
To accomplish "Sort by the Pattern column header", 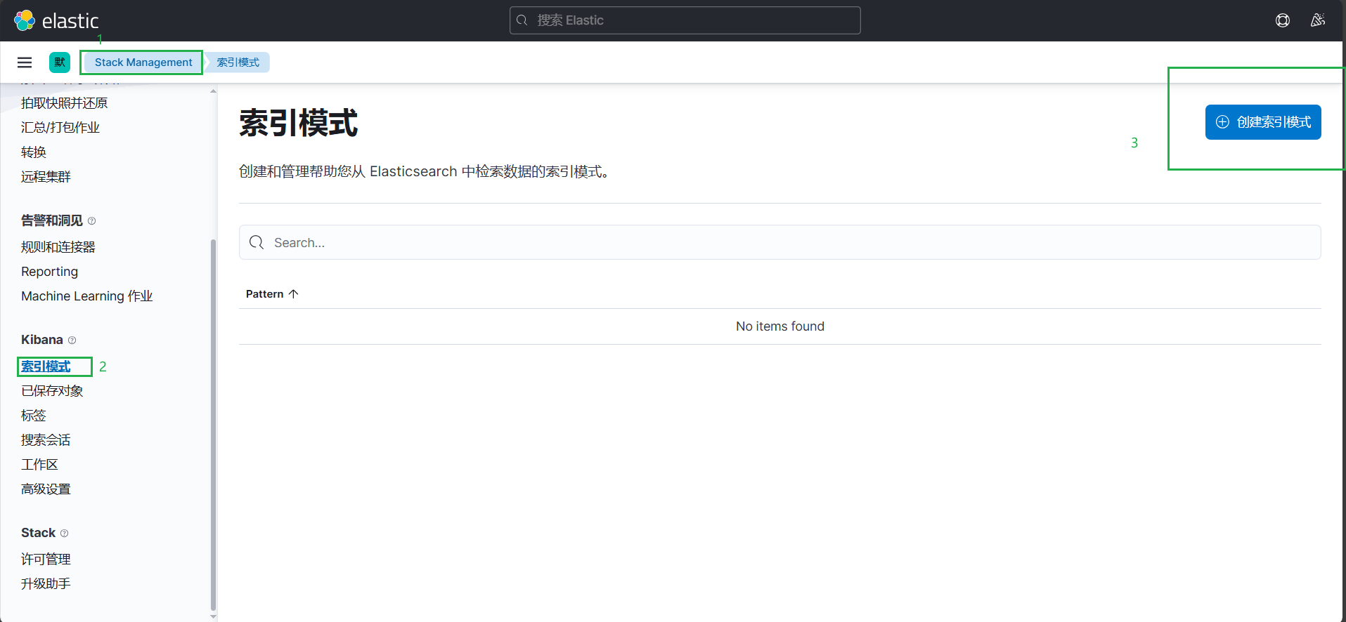I will pos(272,294).
